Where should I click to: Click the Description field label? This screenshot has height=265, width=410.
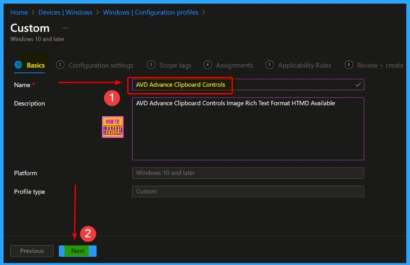pyautogui.click(x=30, y=104)
